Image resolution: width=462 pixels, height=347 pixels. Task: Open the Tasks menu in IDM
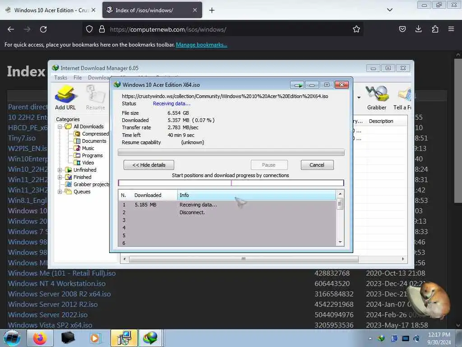tap(61, 78)
